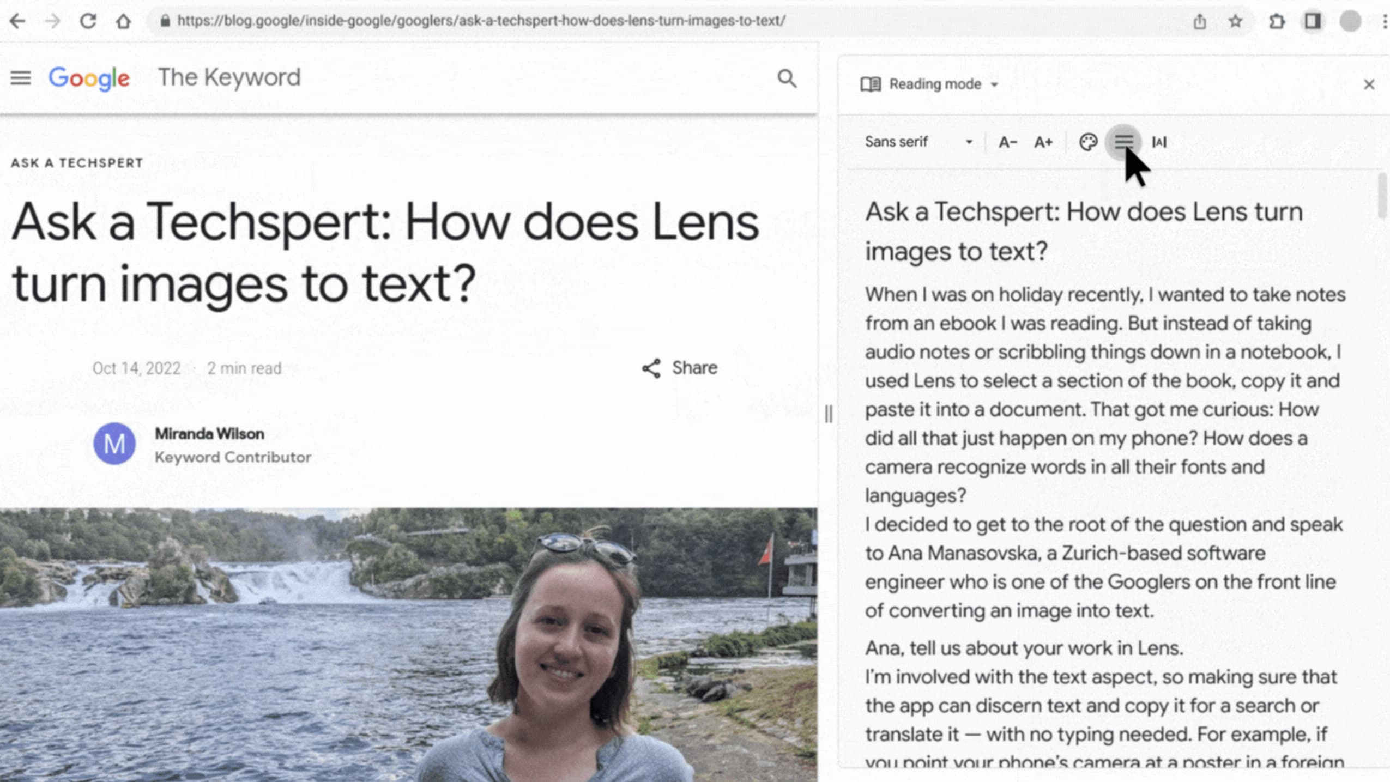Search The Keyword blog
This screenshot has height=782, width=1390.
pyautogui.click(x=787, y=78)
